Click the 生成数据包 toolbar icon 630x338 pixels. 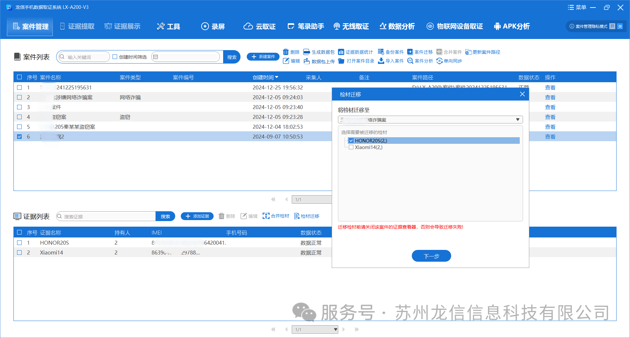(x=306, y=52)
